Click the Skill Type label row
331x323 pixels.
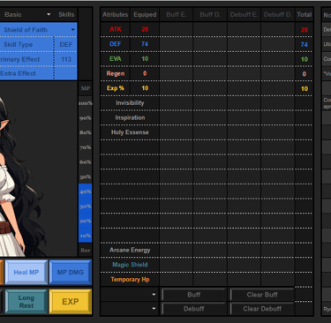[19, 45]
